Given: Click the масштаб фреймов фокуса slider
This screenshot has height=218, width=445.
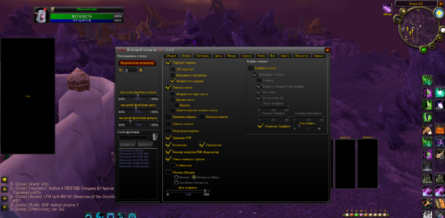Looking at the screenshot, I should 138,121.
